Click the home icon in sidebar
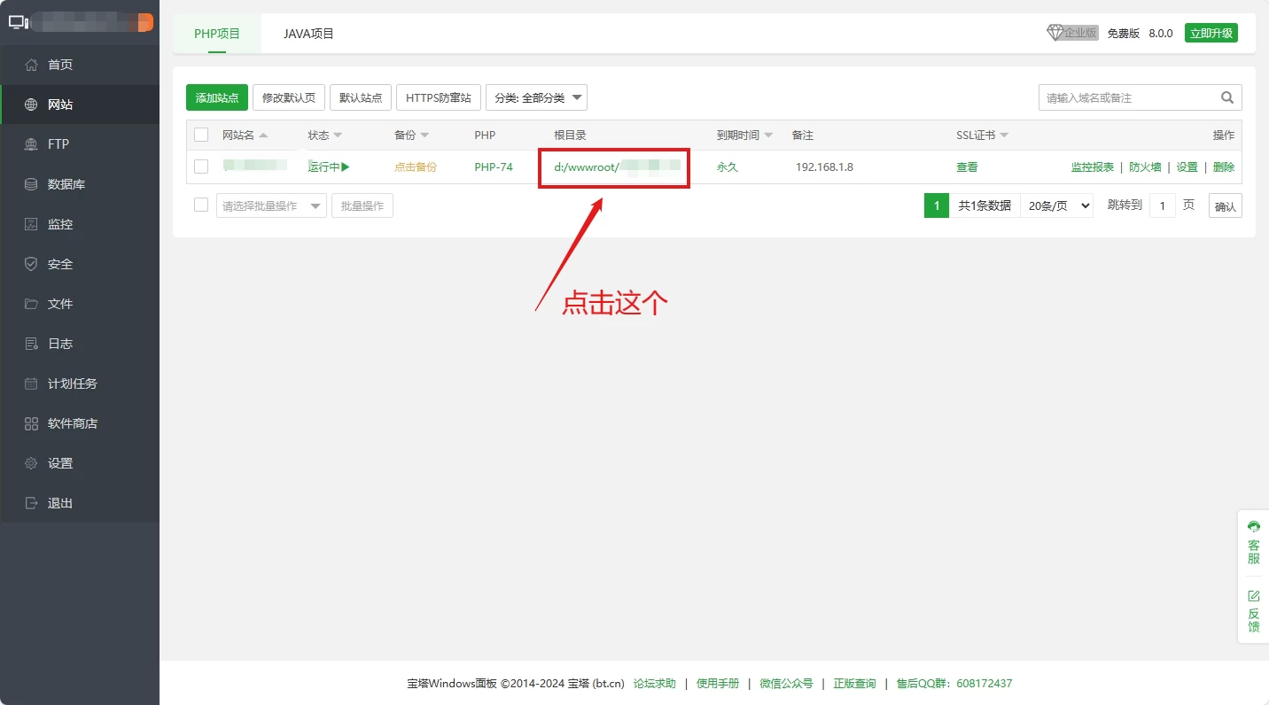Screen dimensions: 1269x705 click(32, 65)
